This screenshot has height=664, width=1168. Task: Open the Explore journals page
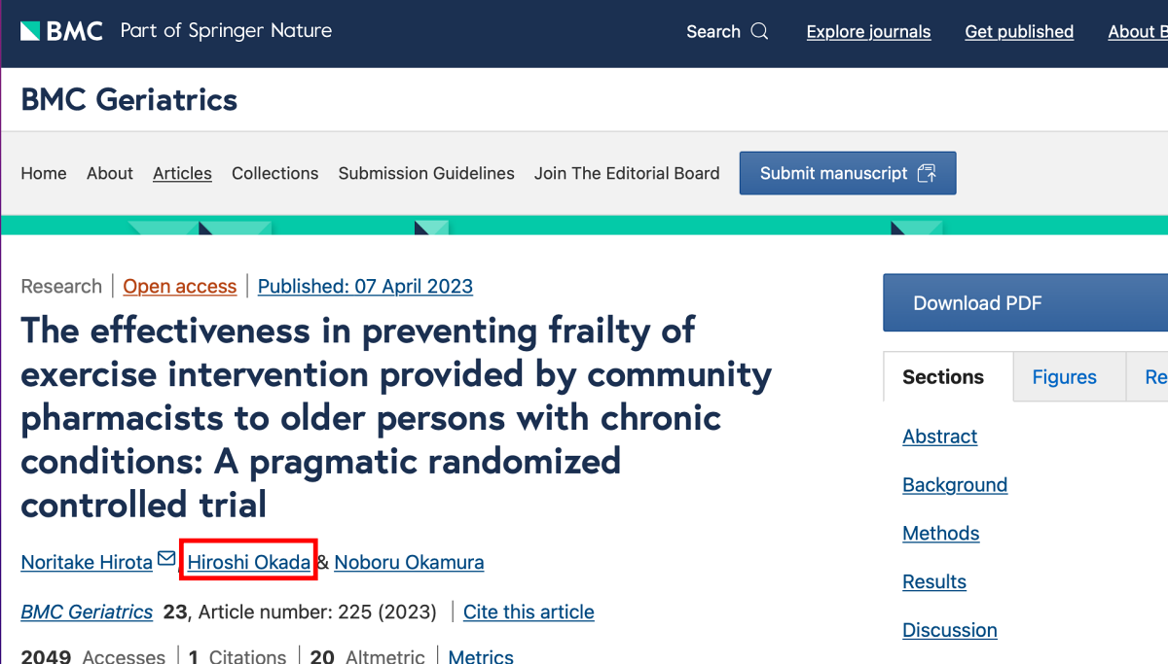tap(868, 31)
